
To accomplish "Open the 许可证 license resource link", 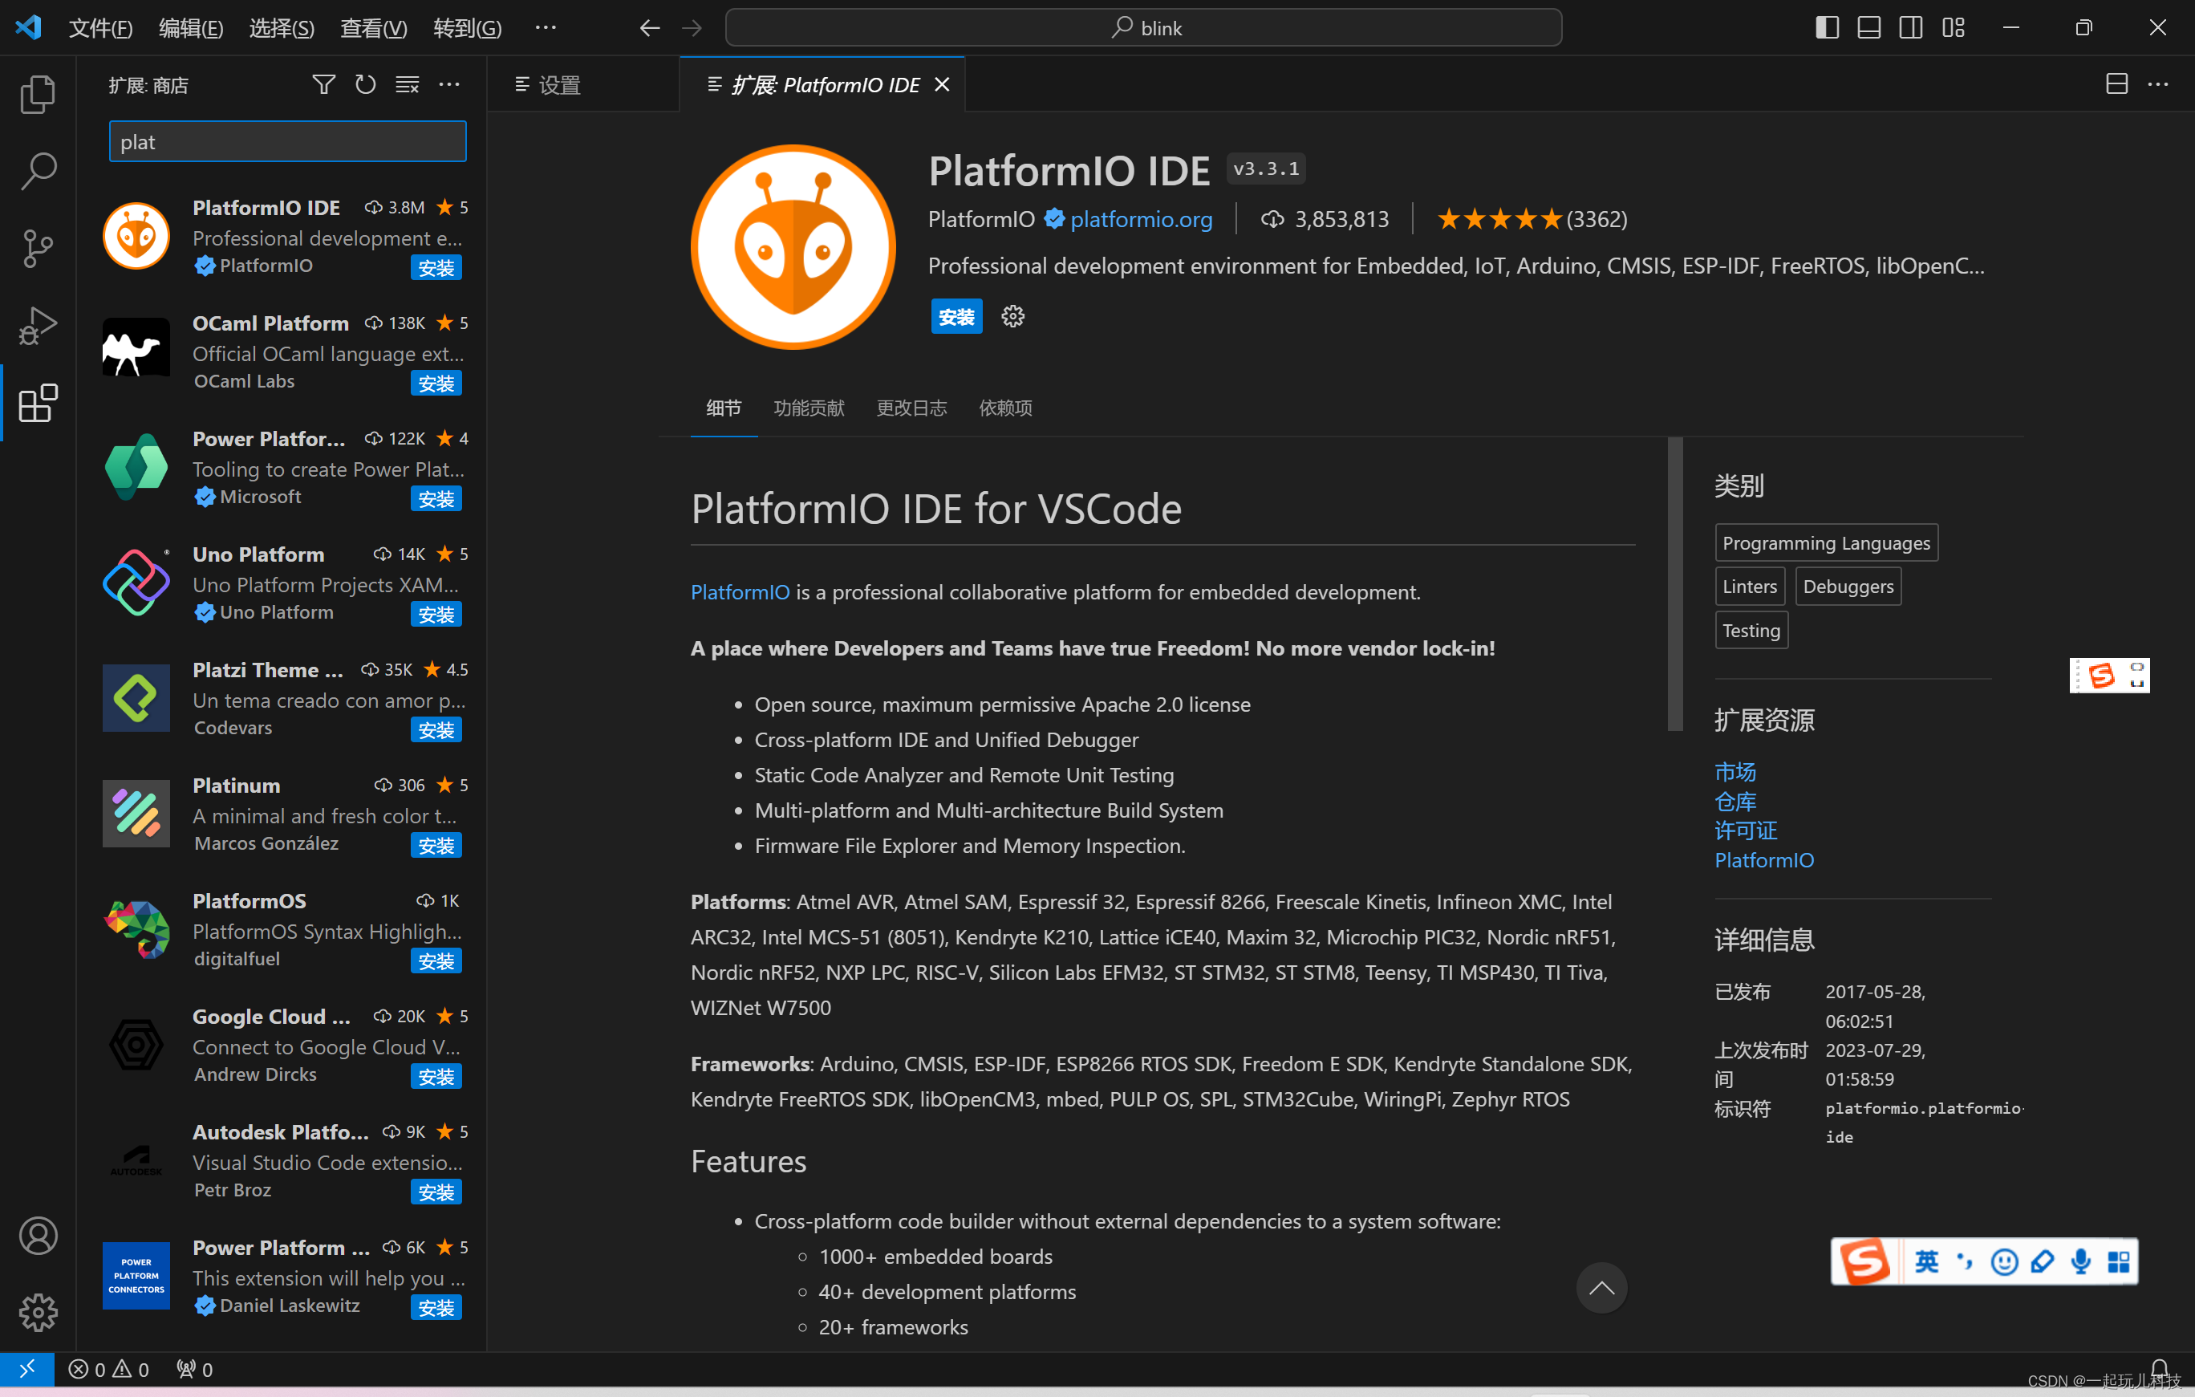I will pyautogui.click(x=1746, y=830).
